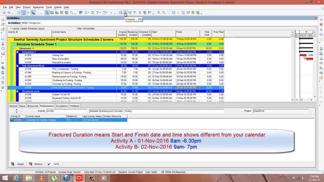Click the Gantt chart horizontal scrollbar thumb
Image resolution: width=324 pixels, height=182 pixels.
point(301,100)
